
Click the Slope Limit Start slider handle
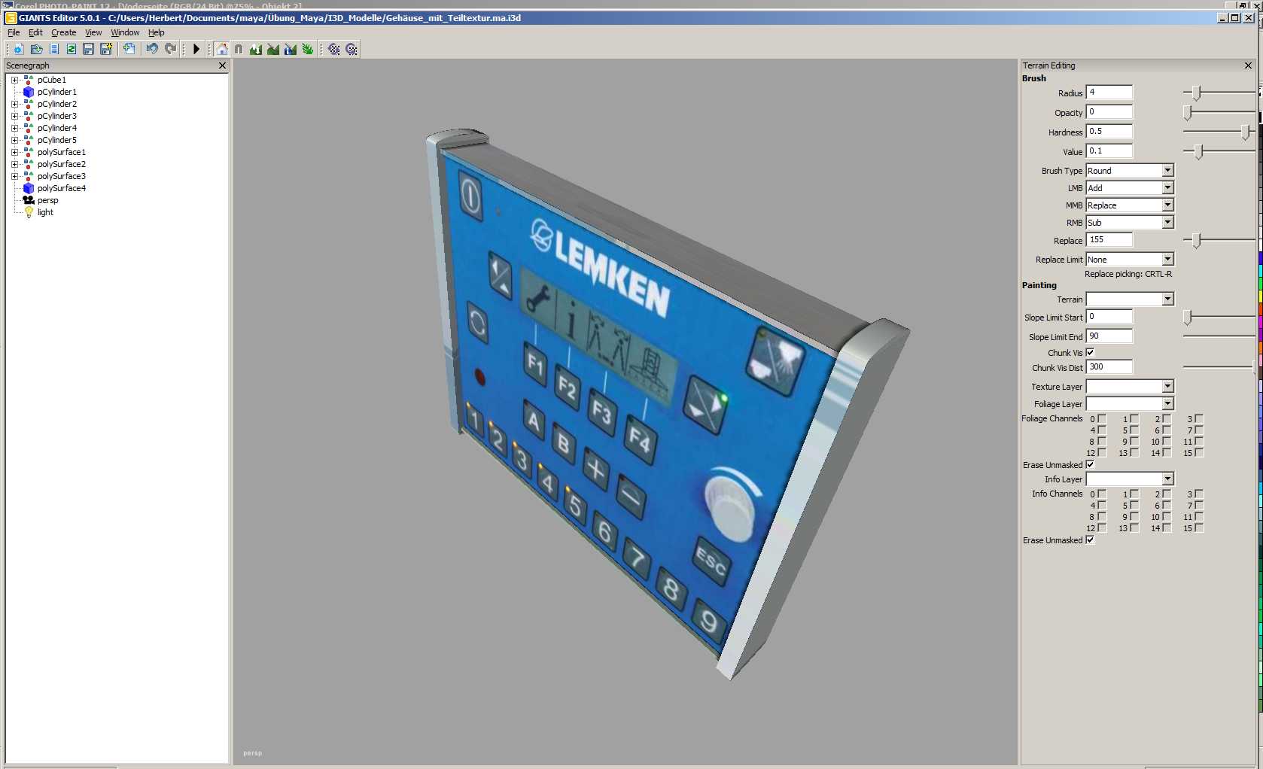(x=1187, y=318)
